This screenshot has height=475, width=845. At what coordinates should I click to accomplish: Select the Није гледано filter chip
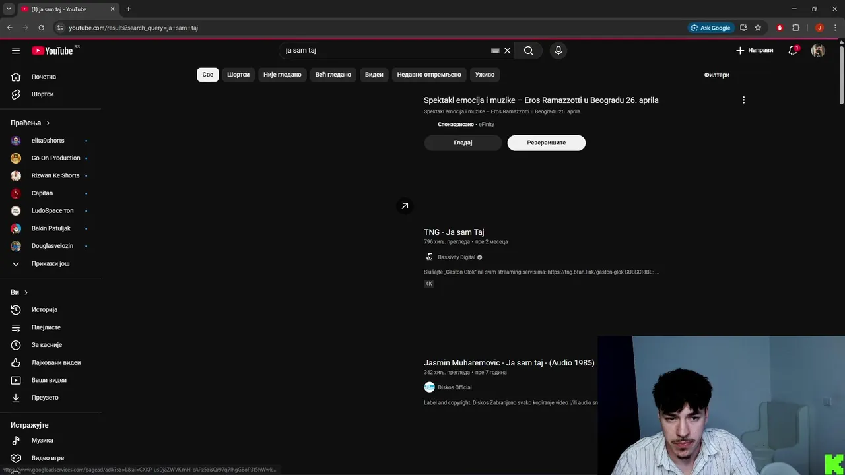283,75
